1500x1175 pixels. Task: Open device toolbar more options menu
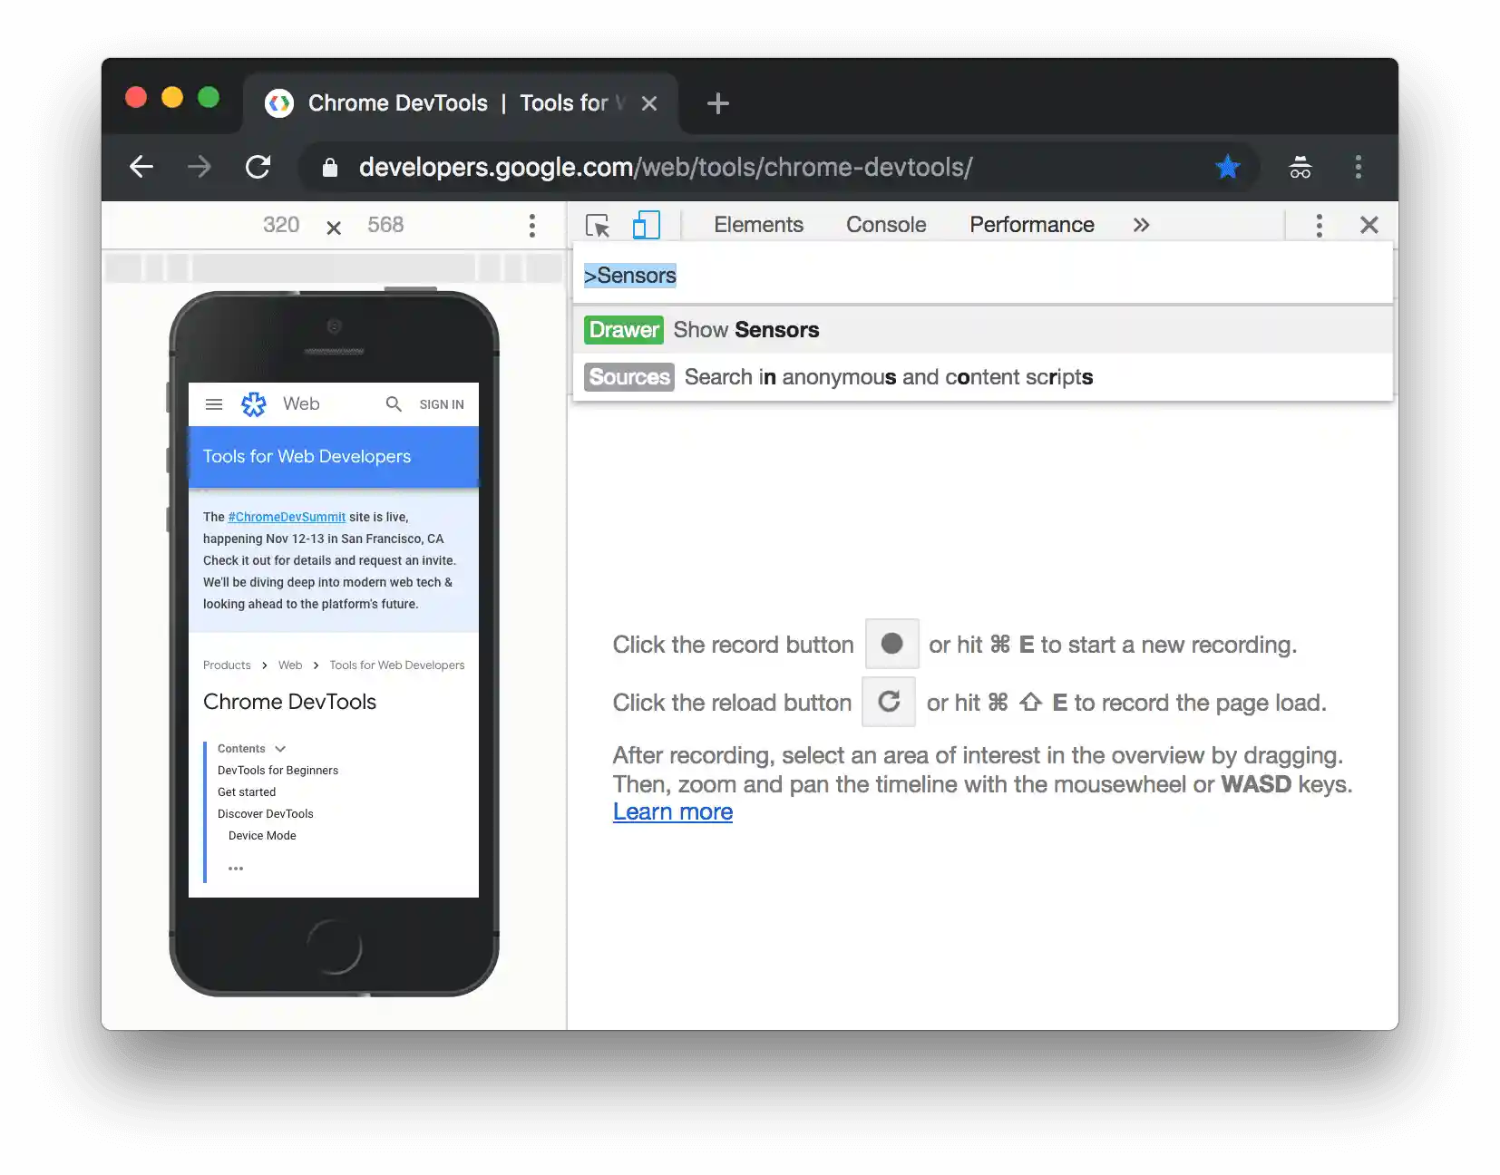(x=532, y=225)
